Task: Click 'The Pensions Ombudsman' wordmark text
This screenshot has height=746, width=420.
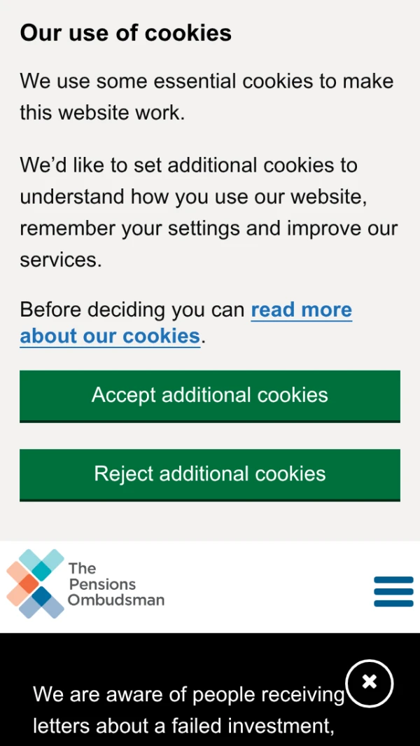Action: coord(115,584)
